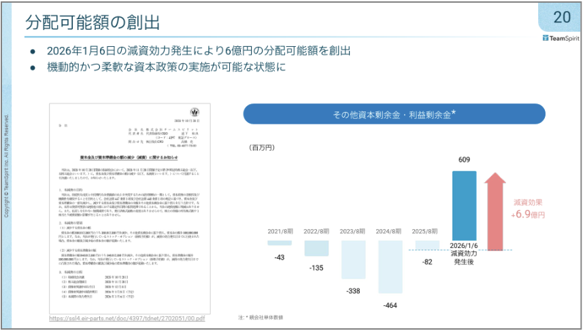The width and height of the screenshot is (585, 331).
Task: Click the blue その他資本剰余金・利益剰余金 header pill
Action: [x=394, y=114]
